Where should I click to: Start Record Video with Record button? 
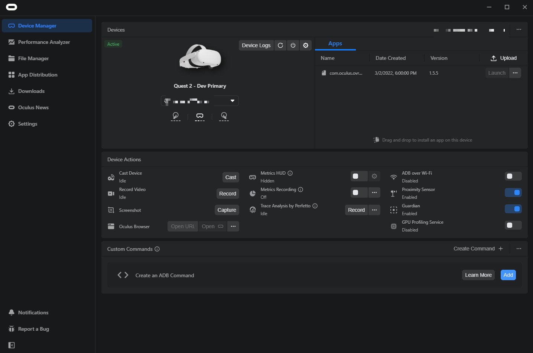pyautogui.click(x=228, y=194)
